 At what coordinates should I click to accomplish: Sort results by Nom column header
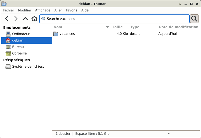click(82, 27)
